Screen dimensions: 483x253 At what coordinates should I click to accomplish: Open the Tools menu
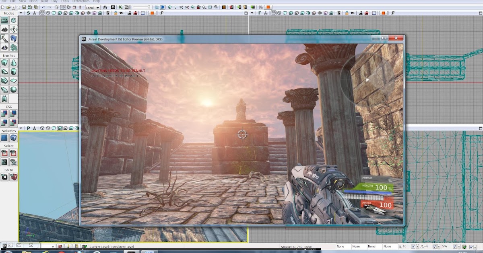pyautogui.click(x=65, y=1)
